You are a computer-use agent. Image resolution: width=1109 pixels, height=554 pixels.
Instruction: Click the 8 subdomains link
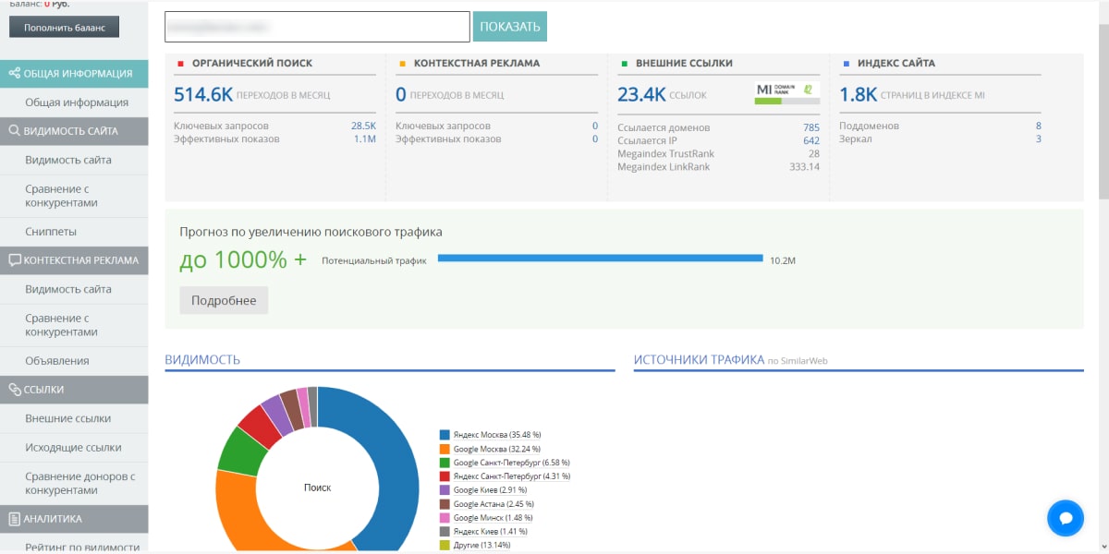pos(1039,126)
